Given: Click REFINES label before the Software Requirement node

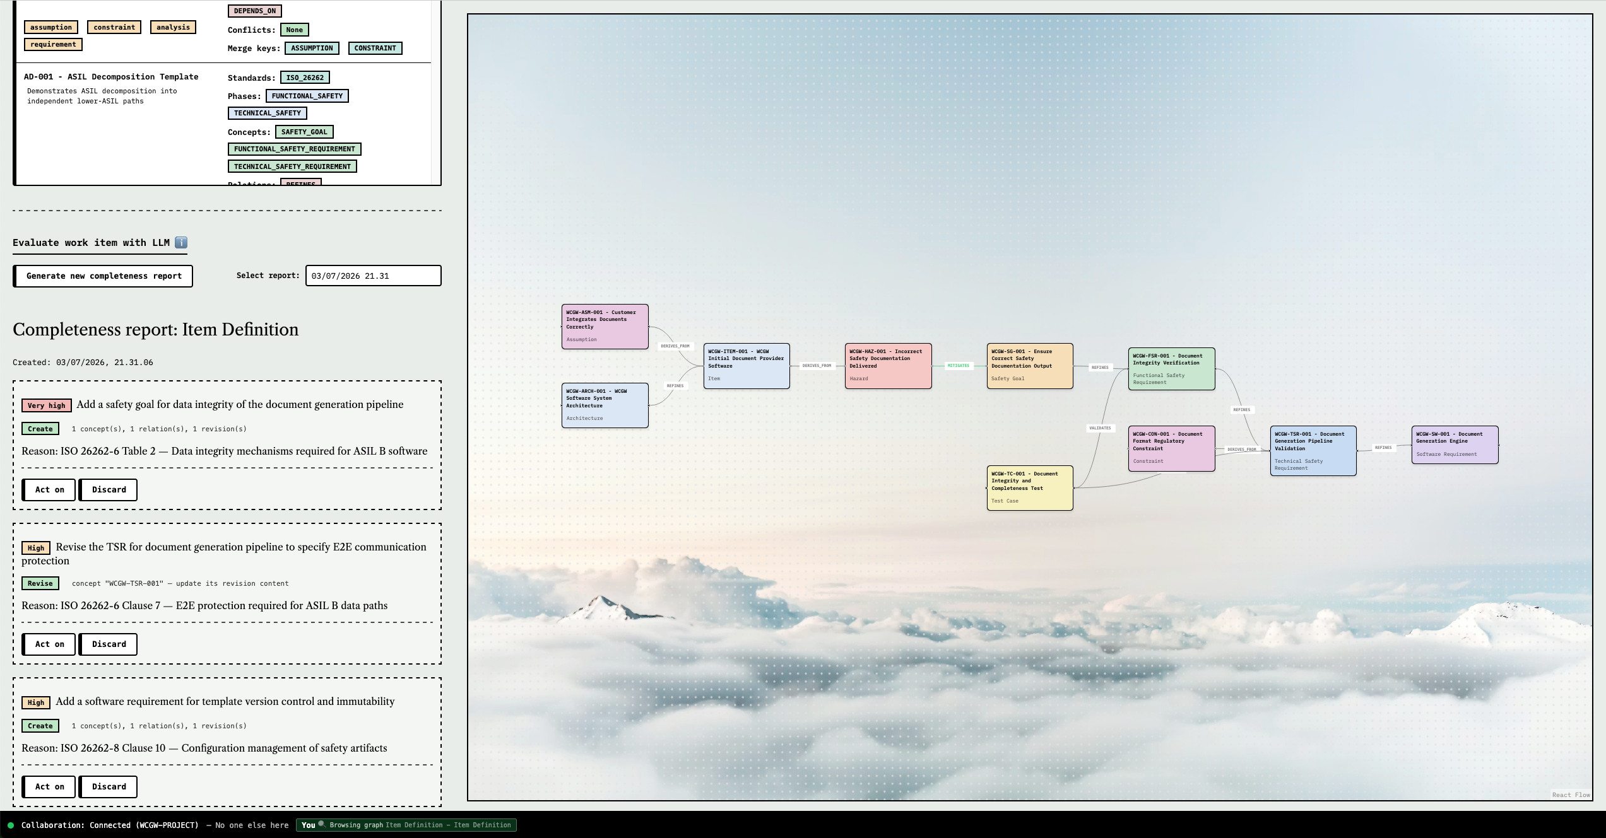Looking at the screenshot, I should pos(1383,448).
